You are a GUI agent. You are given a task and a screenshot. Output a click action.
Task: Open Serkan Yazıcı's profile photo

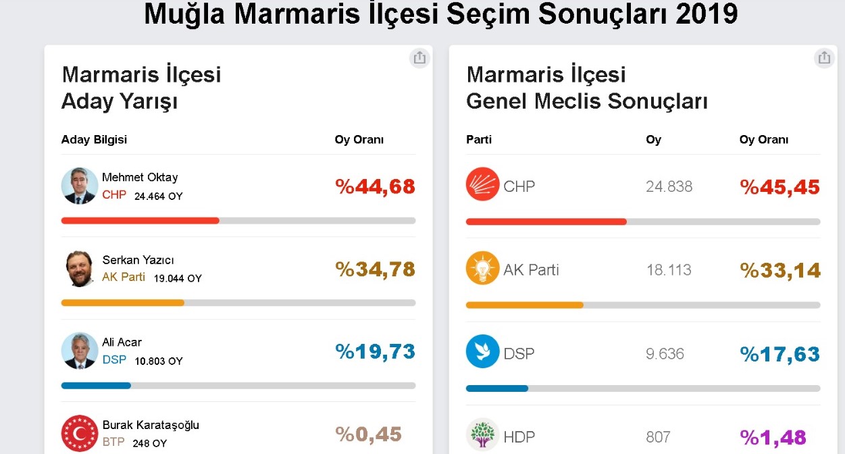80,268
